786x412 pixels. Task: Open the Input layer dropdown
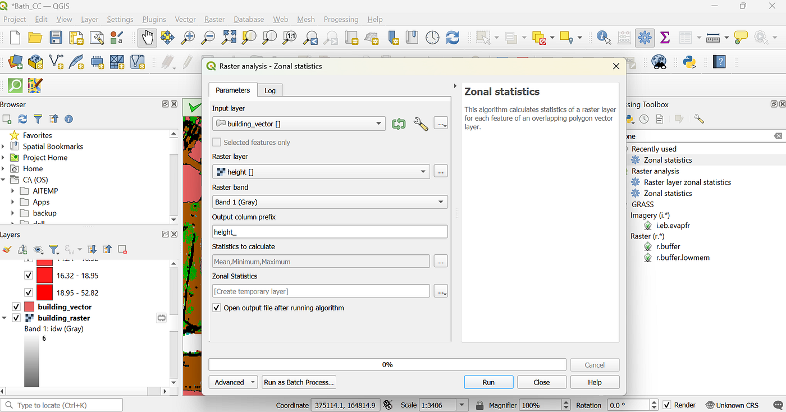[299, 123]
